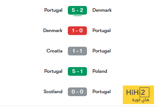The height and width of the screenshot is (107, 157).
Task: Click the square outline around the logo's 2
Action: pos(144,92)
